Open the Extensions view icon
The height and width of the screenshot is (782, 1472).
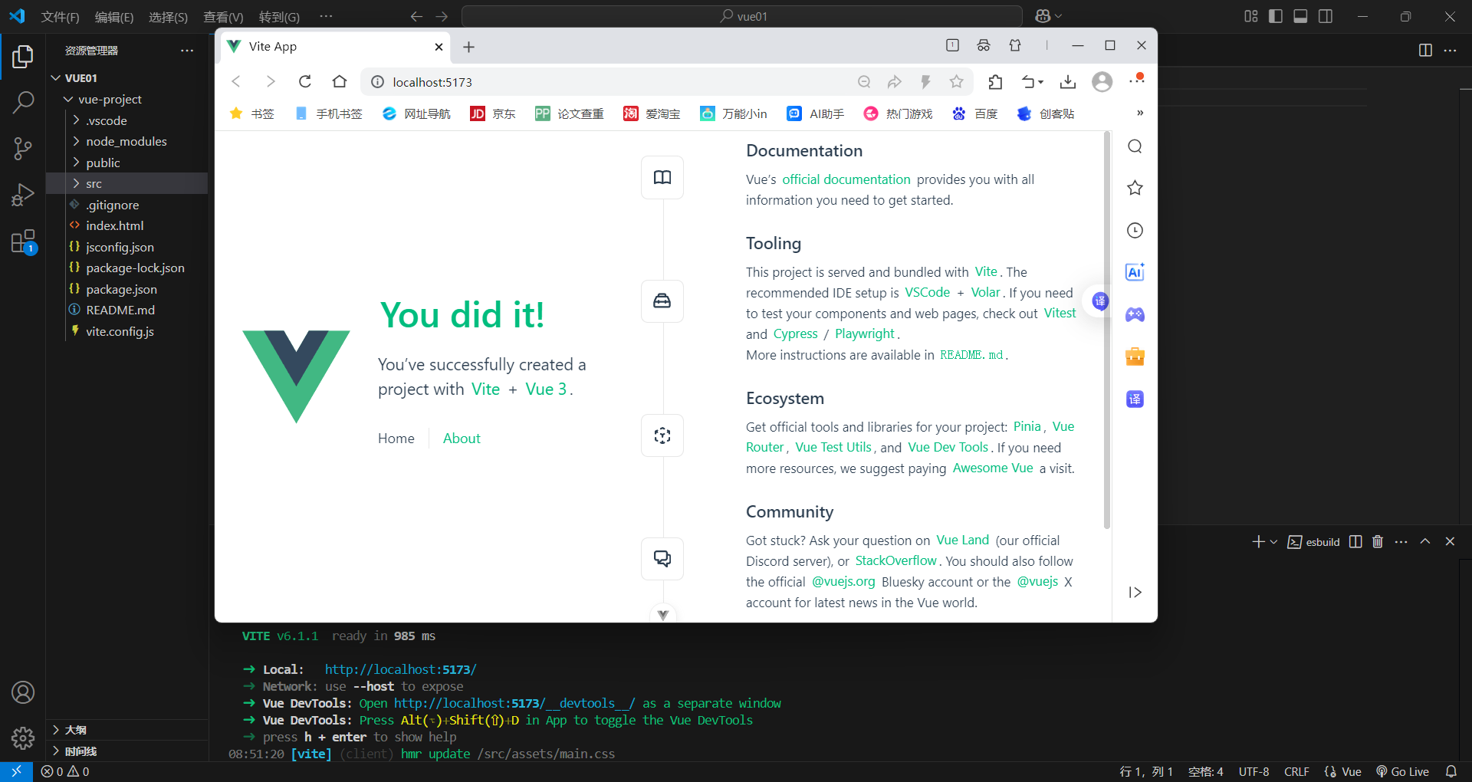pos(23,242)
